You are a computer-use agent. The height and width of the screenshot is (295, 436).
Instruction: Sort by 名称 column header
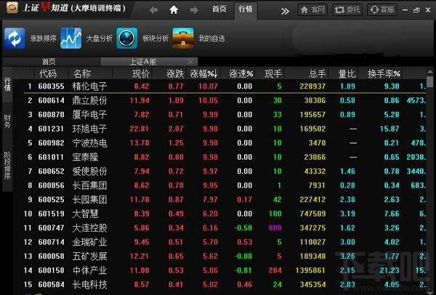(x=82, y=74)
